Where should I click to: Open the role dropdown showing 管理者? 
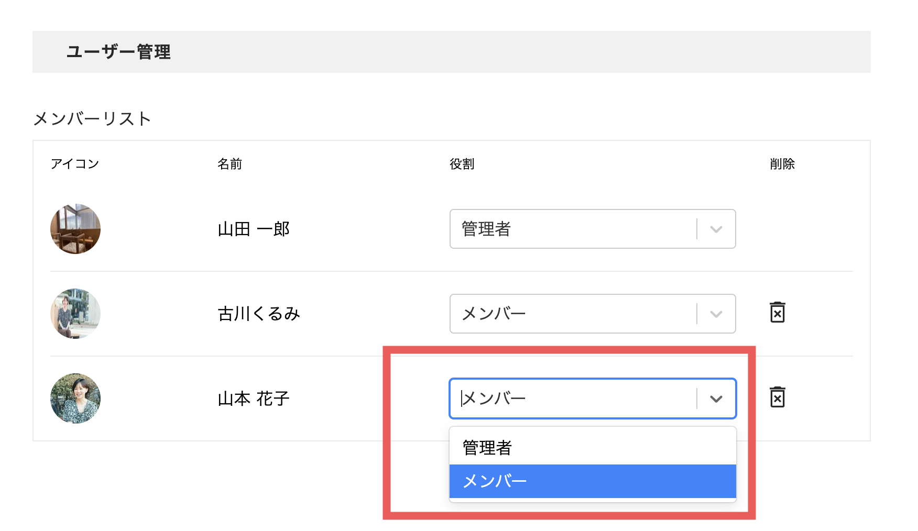pyautogui.click(x=592, y=229)
